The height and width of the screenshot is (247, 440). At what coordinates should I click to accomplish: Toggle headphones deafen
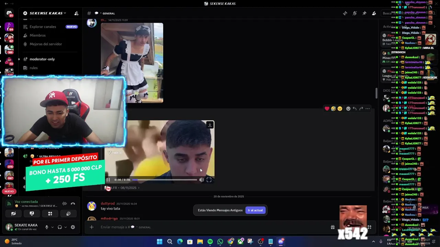point(60,227)
